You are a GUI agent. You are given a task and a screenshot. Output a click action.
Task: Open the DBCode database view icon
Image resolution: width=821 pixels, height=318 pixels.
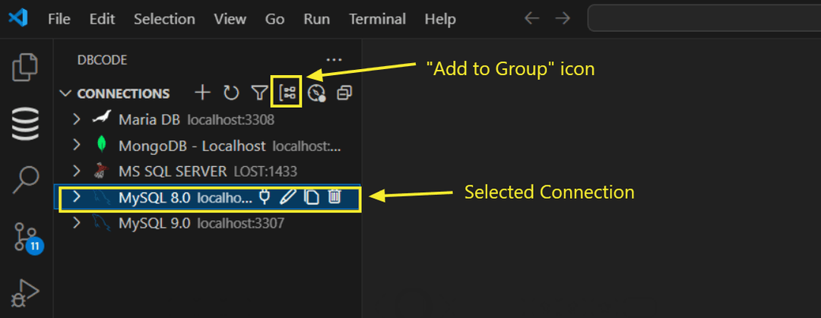click(25, 124)
